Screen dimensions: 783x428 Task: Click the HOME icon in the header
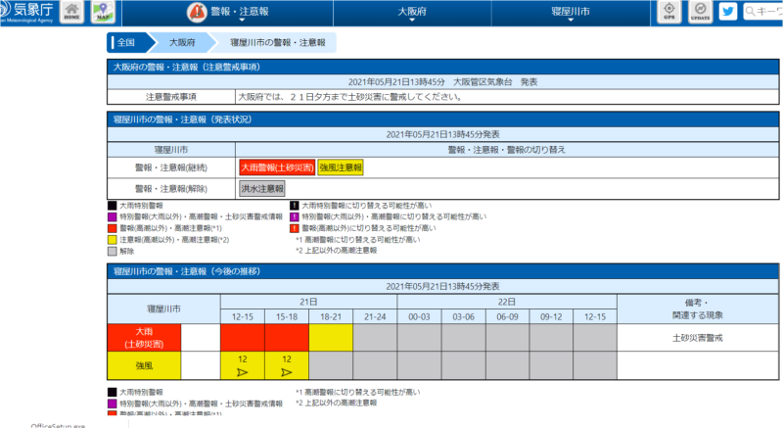pyautogui.click(x=71, y=13)
